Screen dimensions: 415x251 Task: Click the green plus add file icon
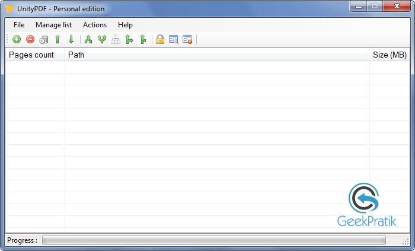pyautogui.click(x=17, y=39)
